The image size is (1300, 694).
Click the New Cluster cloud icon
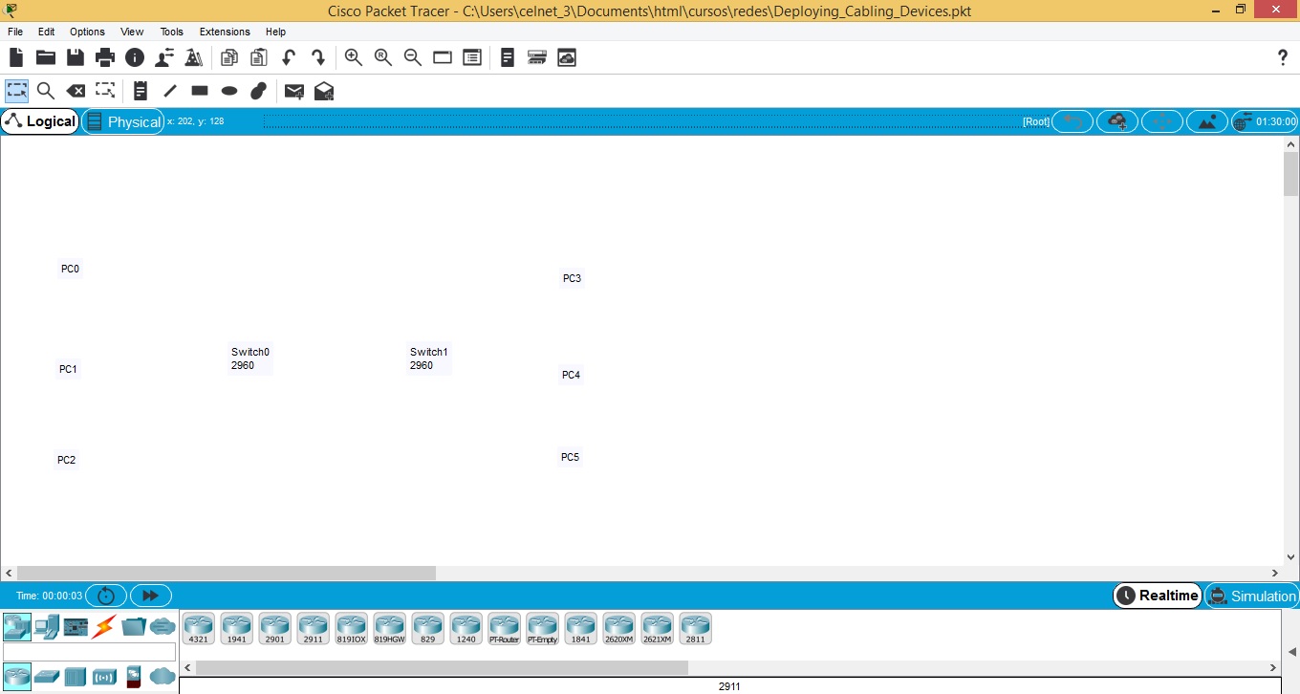(x=1116, y=121)
